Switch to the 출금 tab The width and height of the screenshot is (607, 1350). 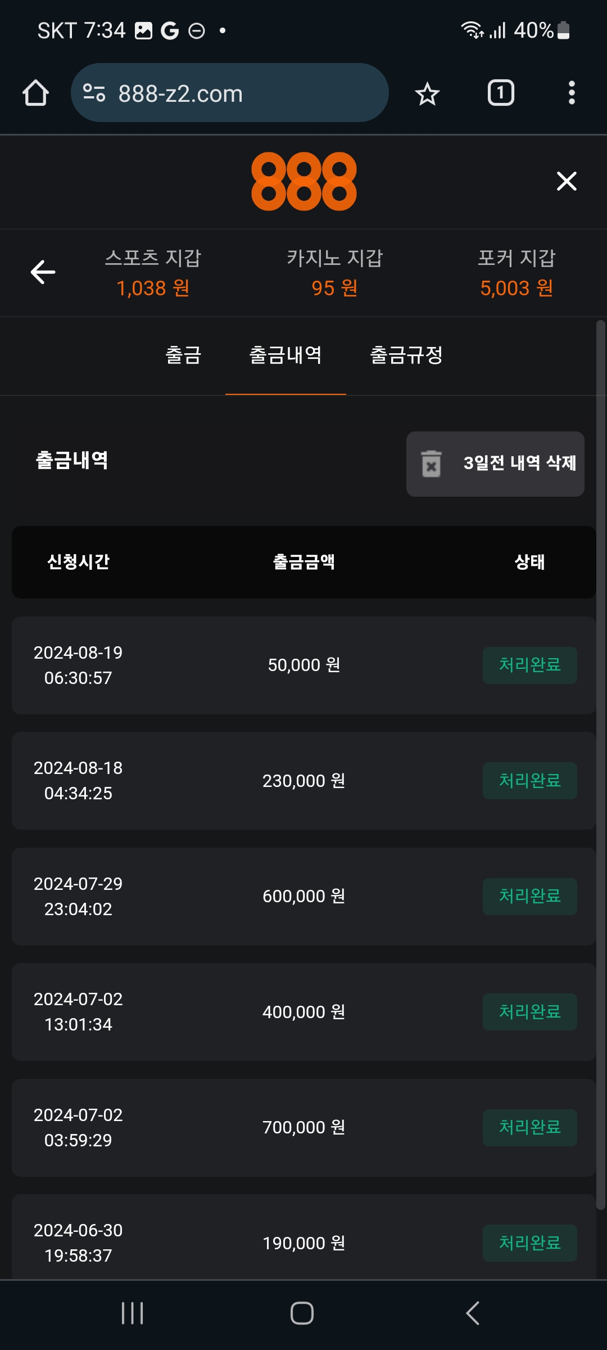(x=183, y=355)
